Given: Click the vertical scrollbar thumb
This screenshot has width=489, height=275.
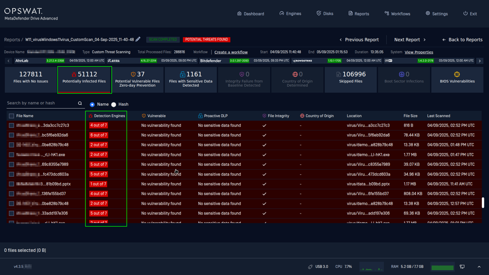Looking at the screenshot, I should [482, 203].
